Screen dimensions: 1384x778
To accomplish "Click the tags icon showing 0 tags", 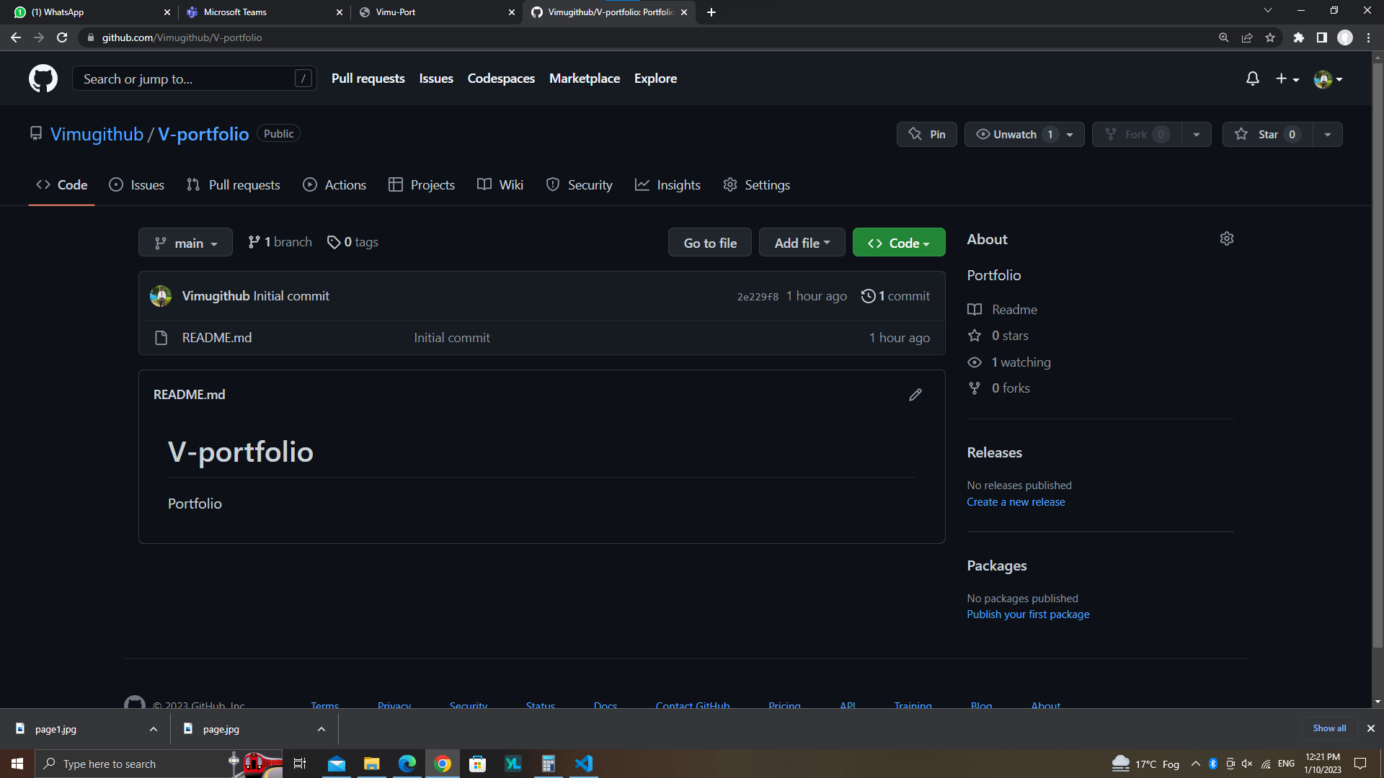I will [334, 243].
